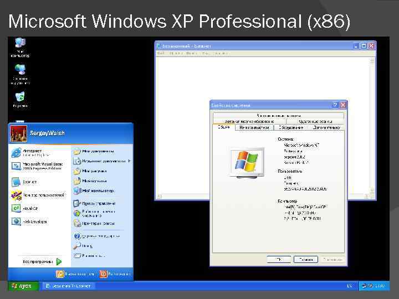This screenshot has height=299, width=399.
Task: Open the Справка menu in Notepad
Action: click(x=220, y=53)
